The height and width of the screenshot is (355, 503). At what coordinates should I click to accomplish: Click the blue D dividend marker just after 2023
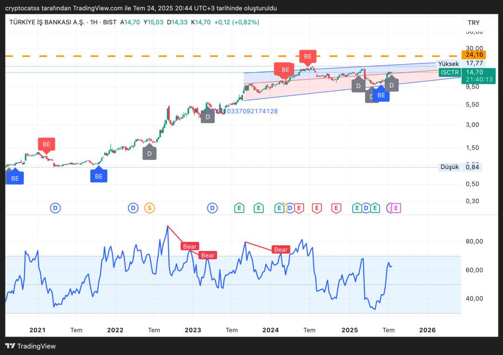212,208
